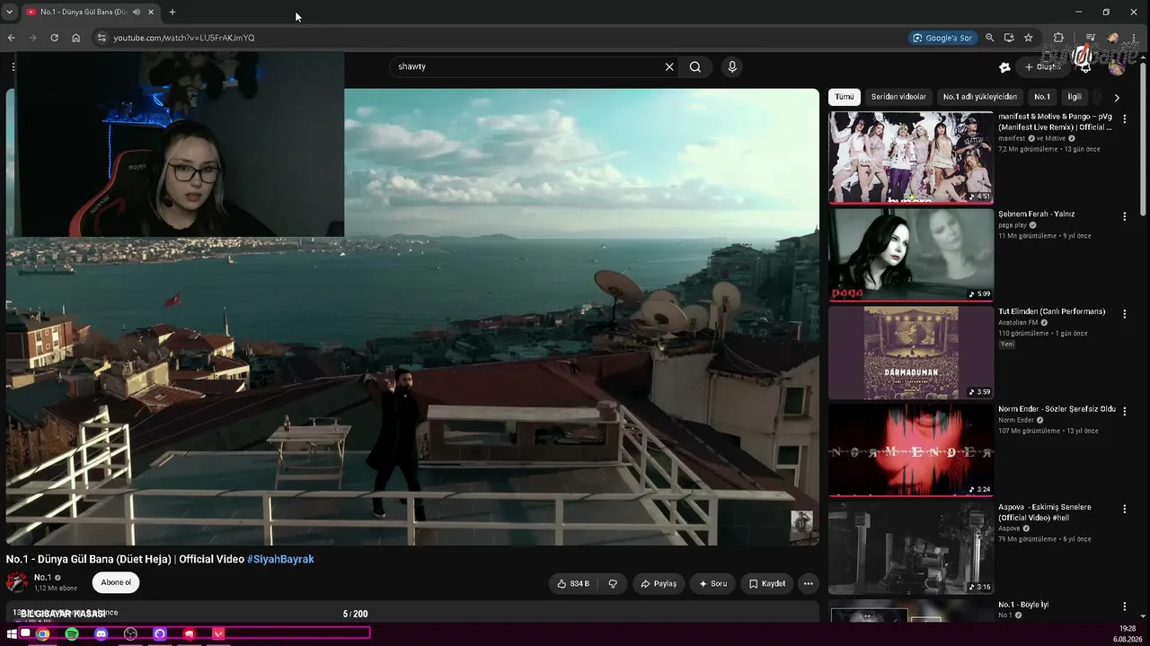Install the page as an app
This screenshot has height=646, width=1150.
click(1009, 38)
